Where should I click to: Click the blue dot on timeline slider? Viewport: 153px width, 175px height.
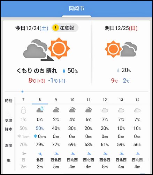tap(22, 92)
